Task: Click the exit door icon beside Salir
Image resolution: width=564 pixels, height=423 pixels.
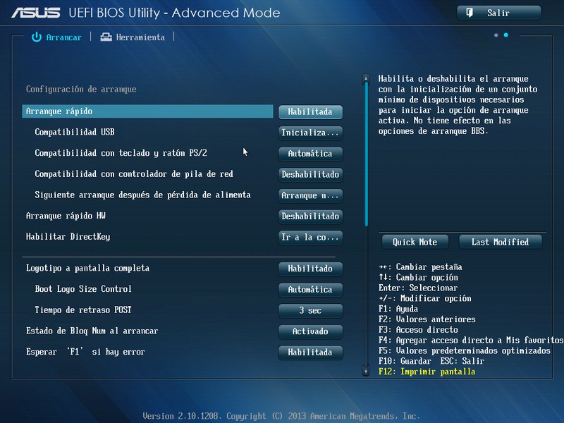Action: (x=470, y=13)
